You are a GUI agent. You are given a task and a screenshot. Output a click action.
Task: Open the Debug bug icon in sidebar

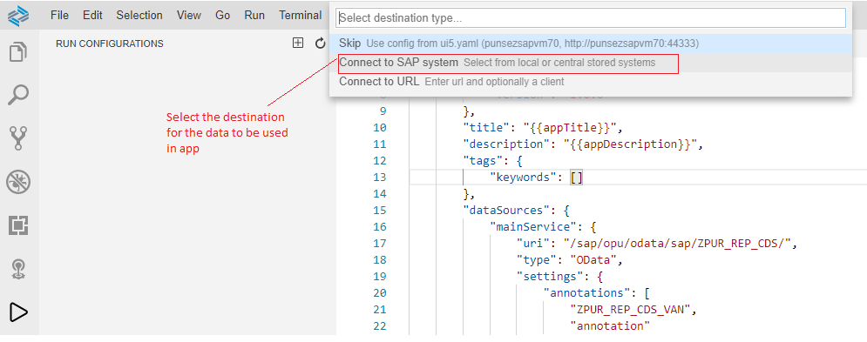coord(18,182)
